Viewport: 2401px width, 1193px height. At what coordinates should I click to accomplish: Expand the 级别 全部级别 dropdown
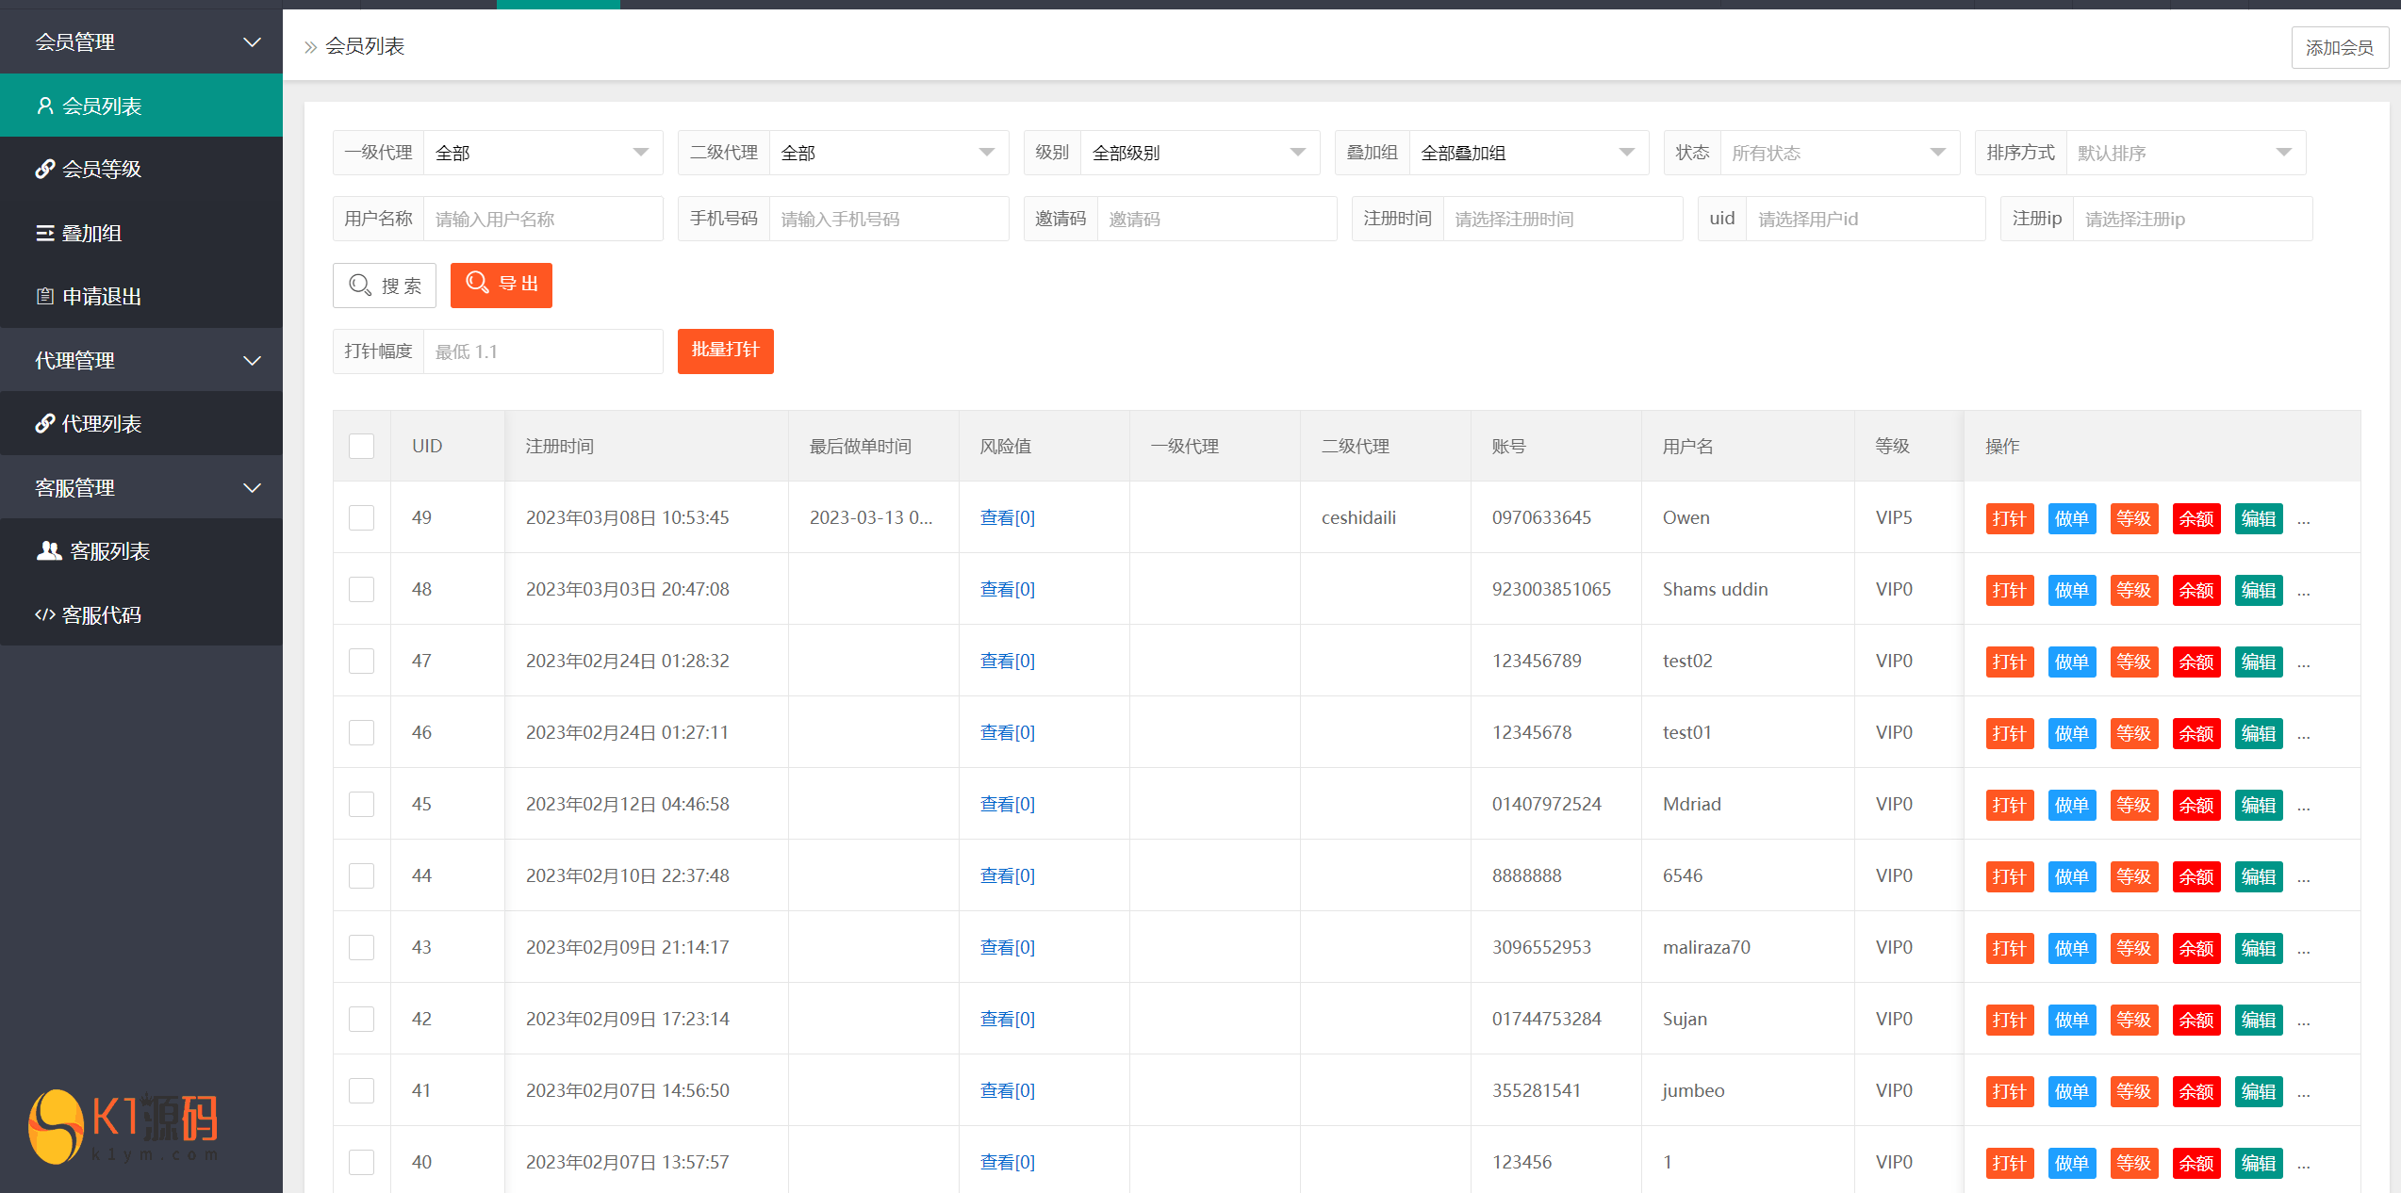[1197, 153]
